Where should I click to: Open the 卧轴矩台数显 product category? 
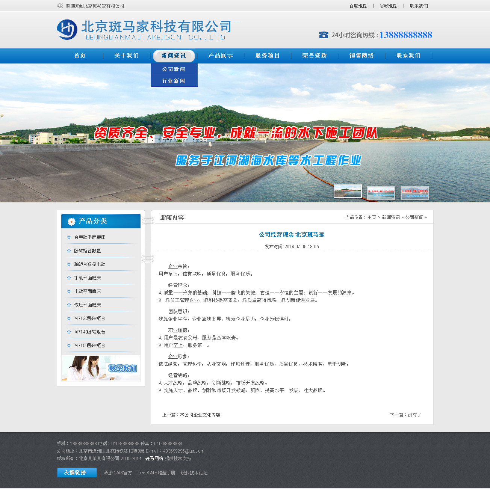point(87,251)
